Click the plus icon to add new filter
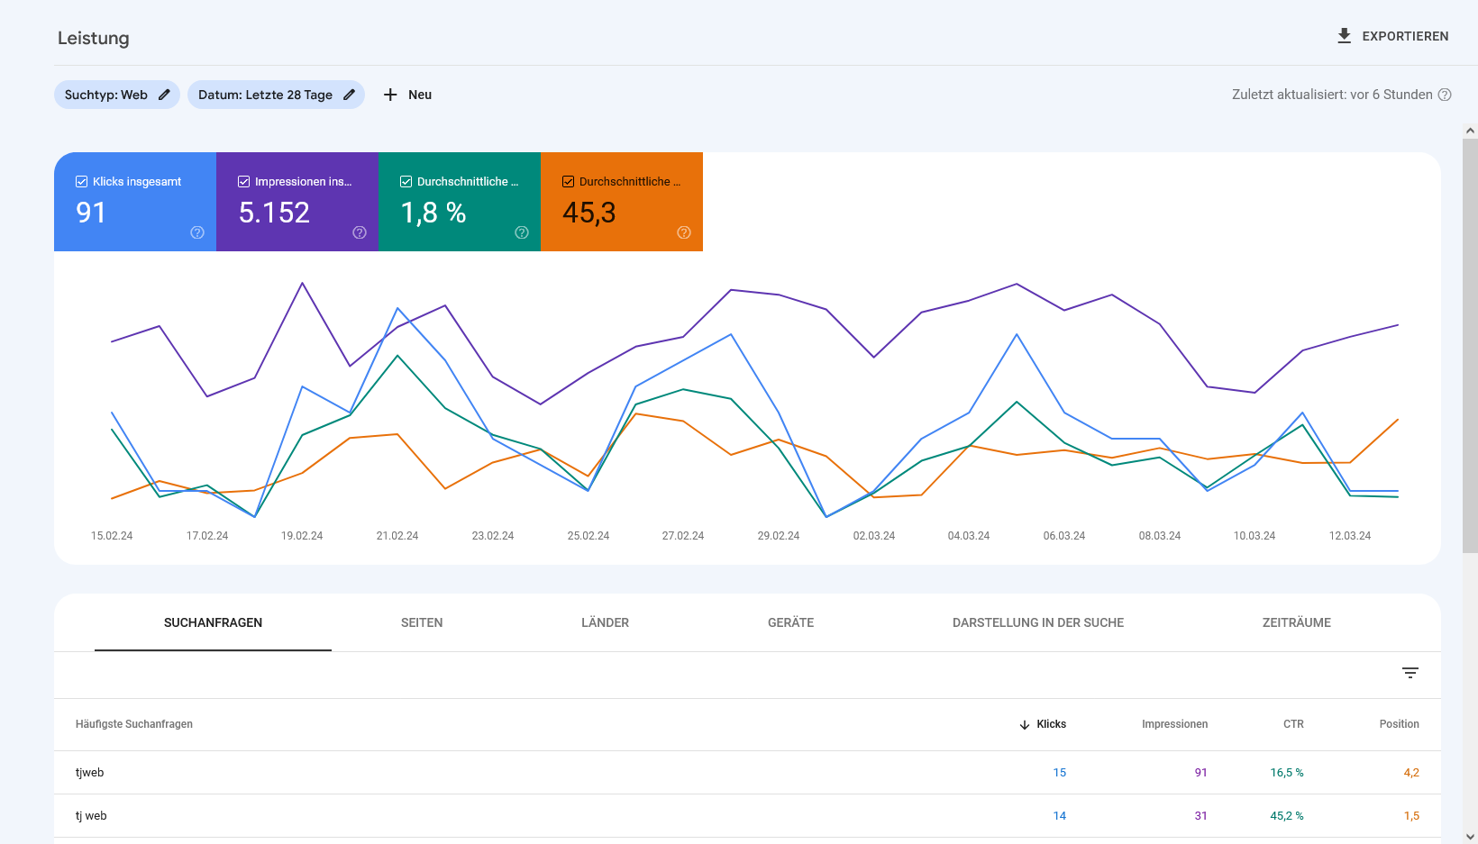Viewport: 1478px width, 844px height. coord(390,95)
